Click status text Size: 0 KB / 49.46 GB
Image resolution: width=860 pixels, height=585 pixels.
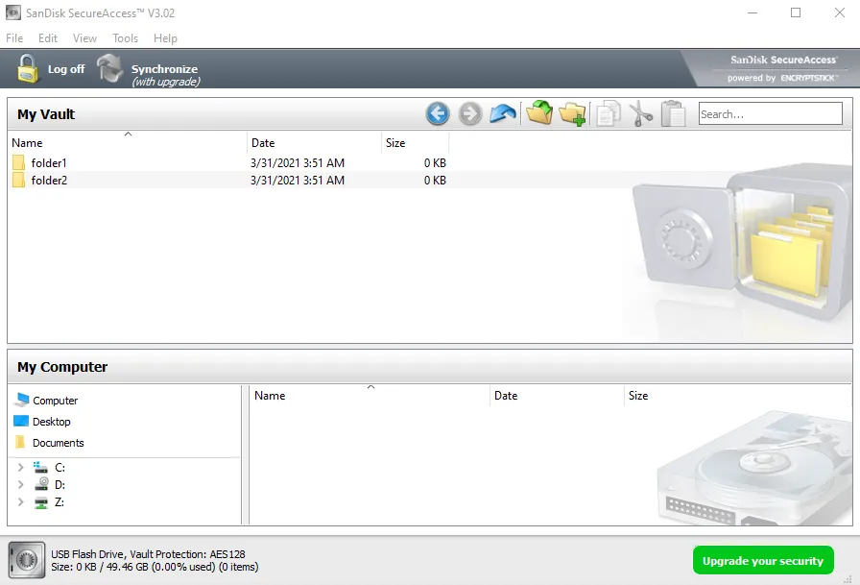(x=100, y=567)
